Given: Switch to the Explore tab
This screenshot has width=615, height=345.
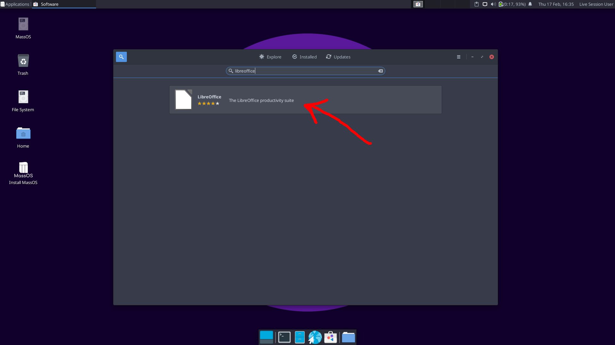Looking at the screenshot, I should 270,57.
